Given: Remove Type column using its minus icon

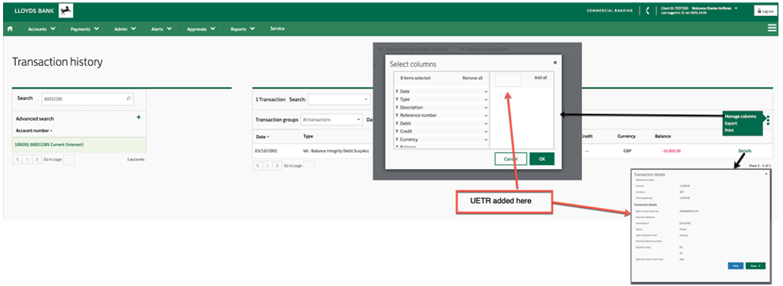Looking at the screenshot, I should point(486,100).
